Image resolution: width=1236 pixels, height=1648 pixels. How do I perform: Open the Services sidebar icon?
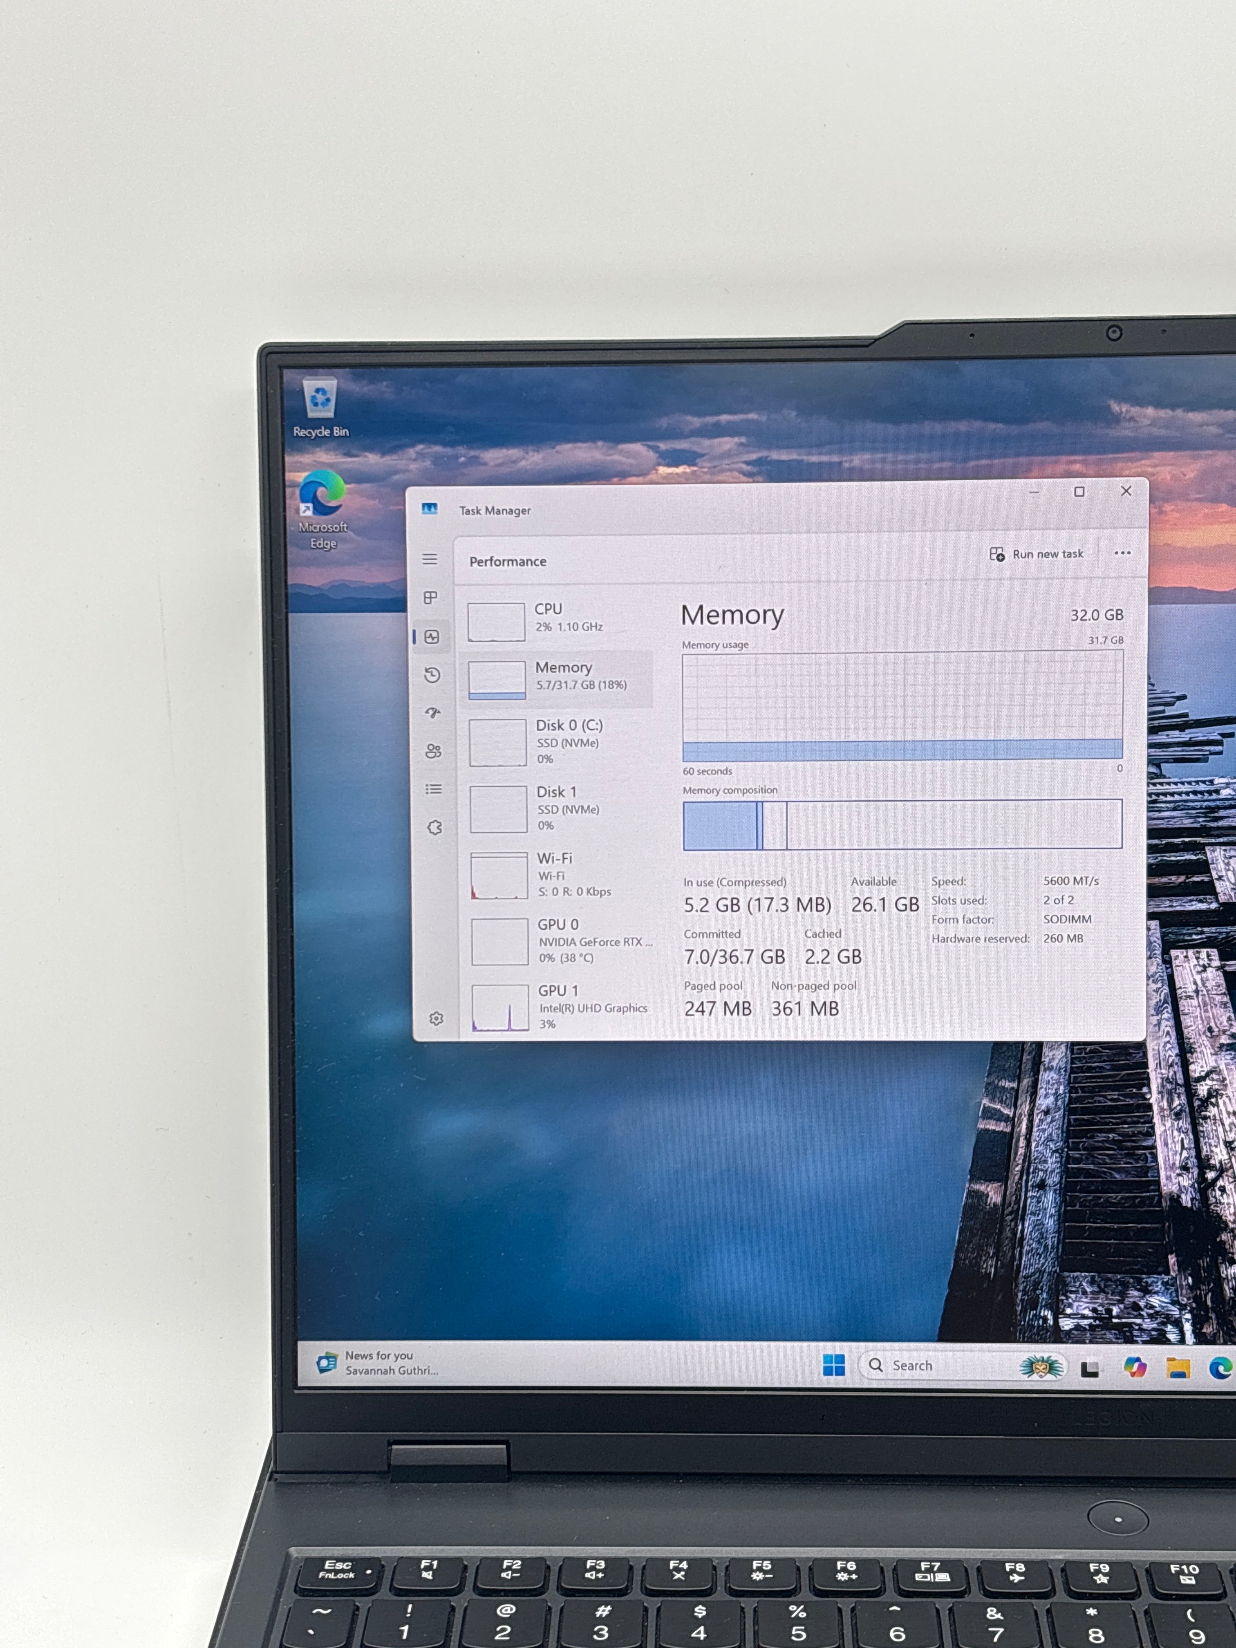pyautogui.click(x=435, y=828)
